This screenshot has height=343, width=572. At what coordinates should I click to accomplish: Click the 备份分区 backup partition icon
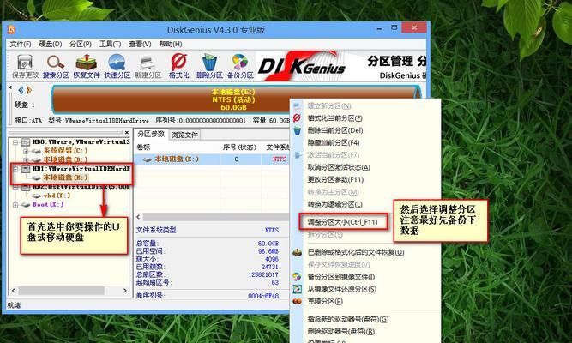[240, 66]
